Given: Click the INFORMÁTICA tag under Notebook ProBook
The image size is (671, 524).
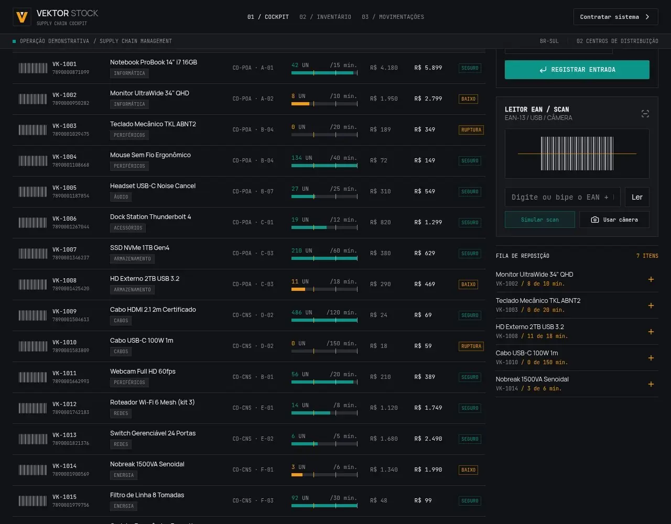Looking at the screenshot, I should pyautogui.click(x=129, y=73).
